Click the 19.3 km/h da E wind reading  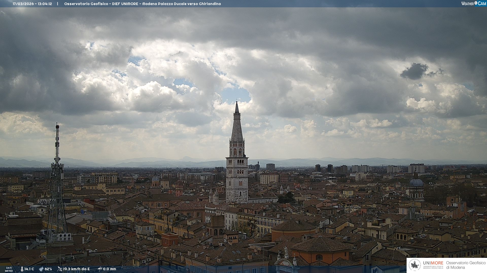coord(76,269)
